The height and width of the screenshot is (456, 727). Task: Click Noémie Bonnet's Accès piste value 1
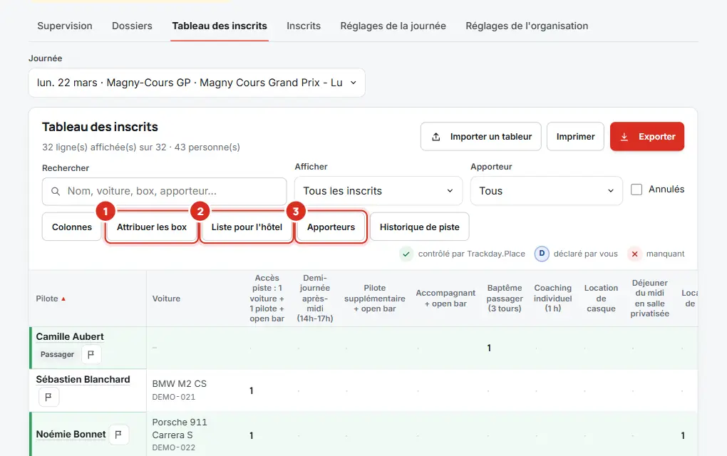coord(252,435)
